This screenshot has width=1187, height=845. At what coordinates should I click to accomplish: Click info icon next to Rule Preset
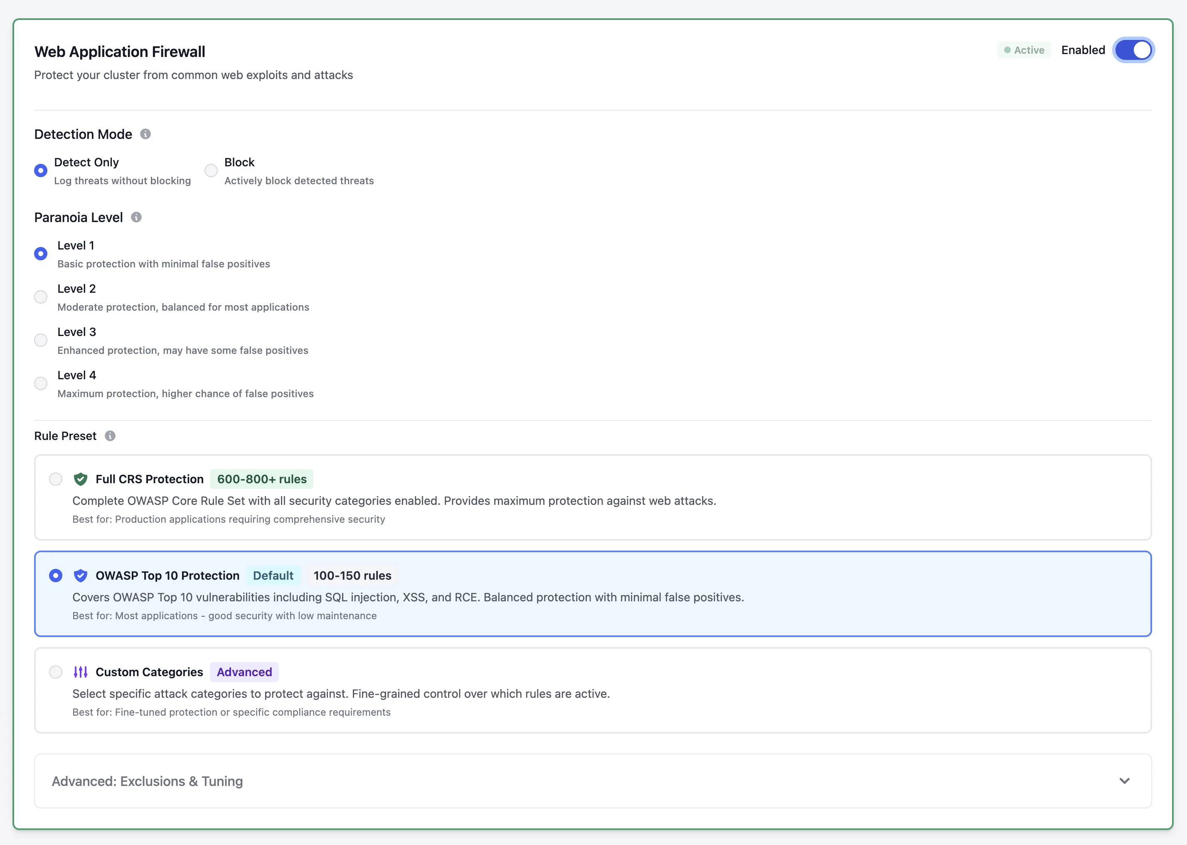pyautogui.click(x=110, y=436)
